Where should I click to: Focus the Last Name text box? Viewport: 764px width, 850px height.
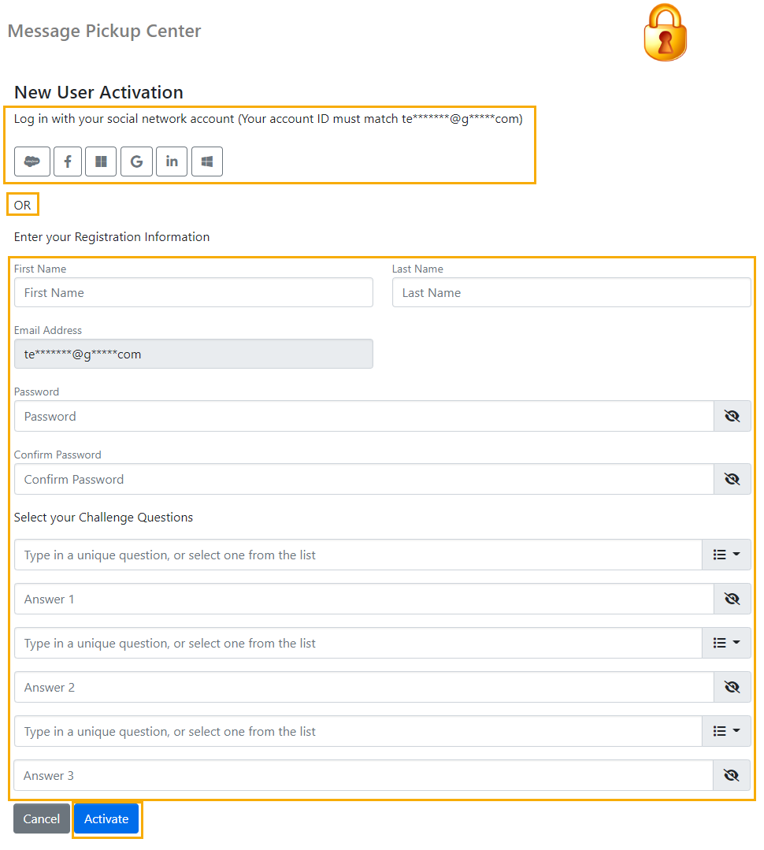coord(571,292)
